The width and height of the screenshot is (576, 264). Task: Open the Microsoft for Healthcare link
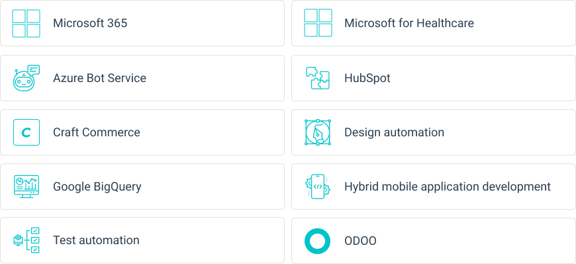click(409, 23)
